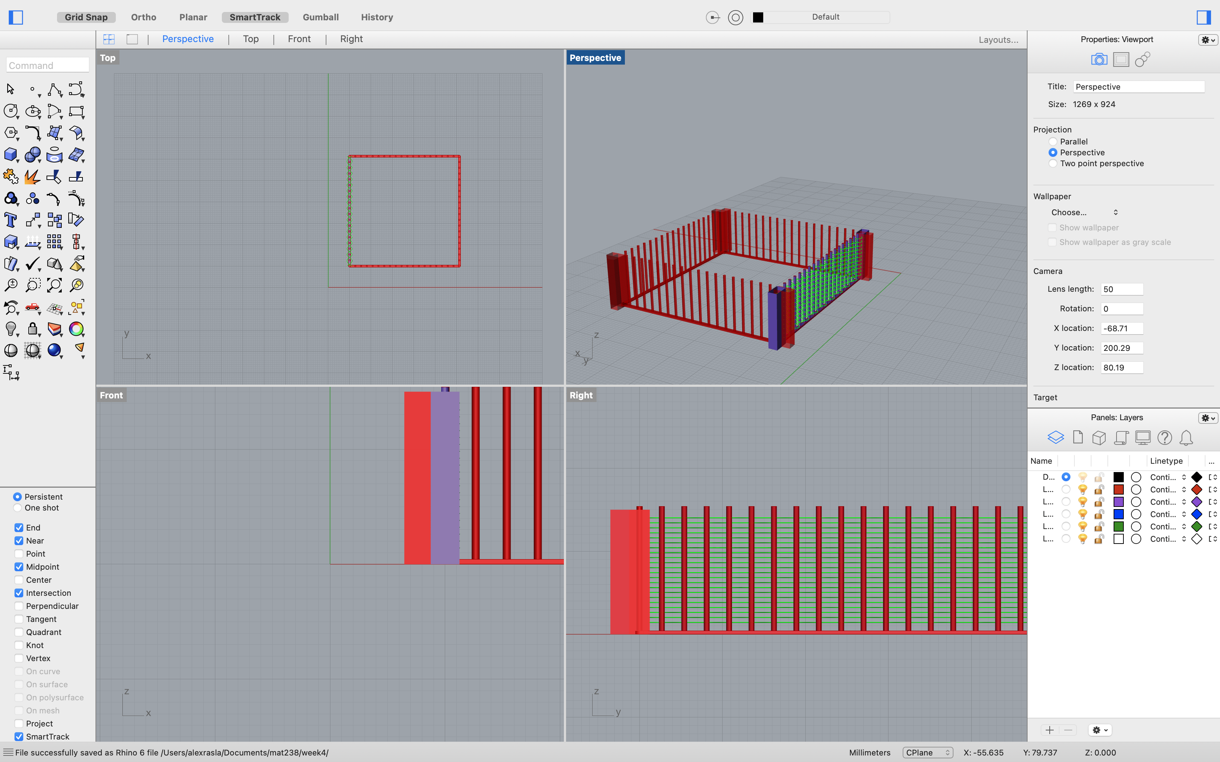Select the Circle drawing tool
This screenshot has height=762, width=1220.
(11, 111)
